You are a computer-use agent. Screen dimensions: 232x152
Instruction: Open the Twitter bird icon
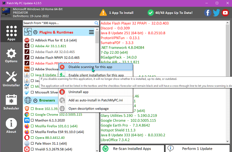[216, 13]
